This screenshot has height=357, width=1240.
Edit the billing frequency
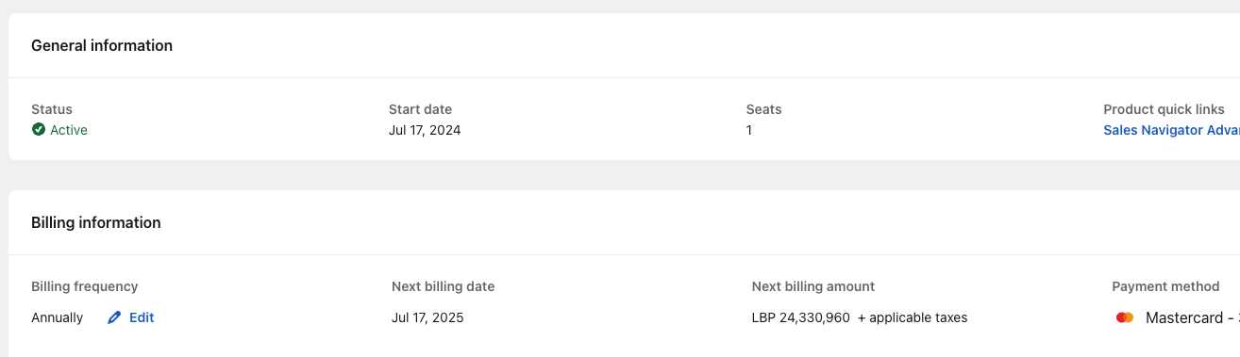click(x=131, y=317)
